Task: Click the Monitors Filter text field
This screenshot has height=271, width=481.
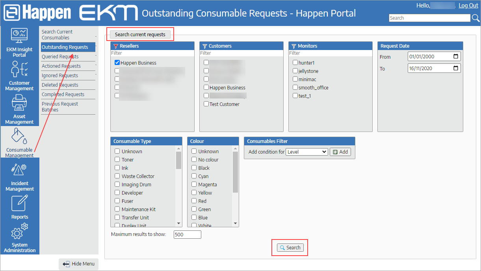Action: tap(331, 53)
